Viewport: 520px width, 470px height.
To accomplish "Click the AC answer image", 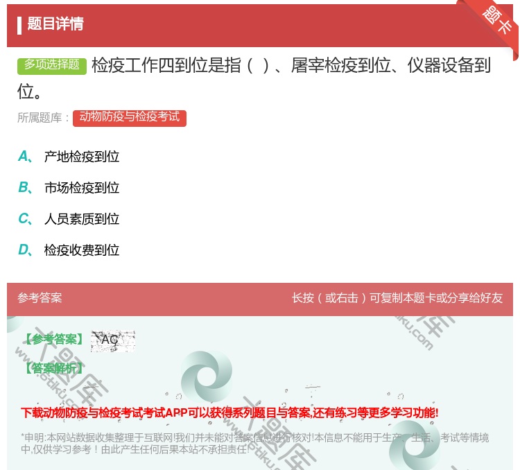I will 113,341.
